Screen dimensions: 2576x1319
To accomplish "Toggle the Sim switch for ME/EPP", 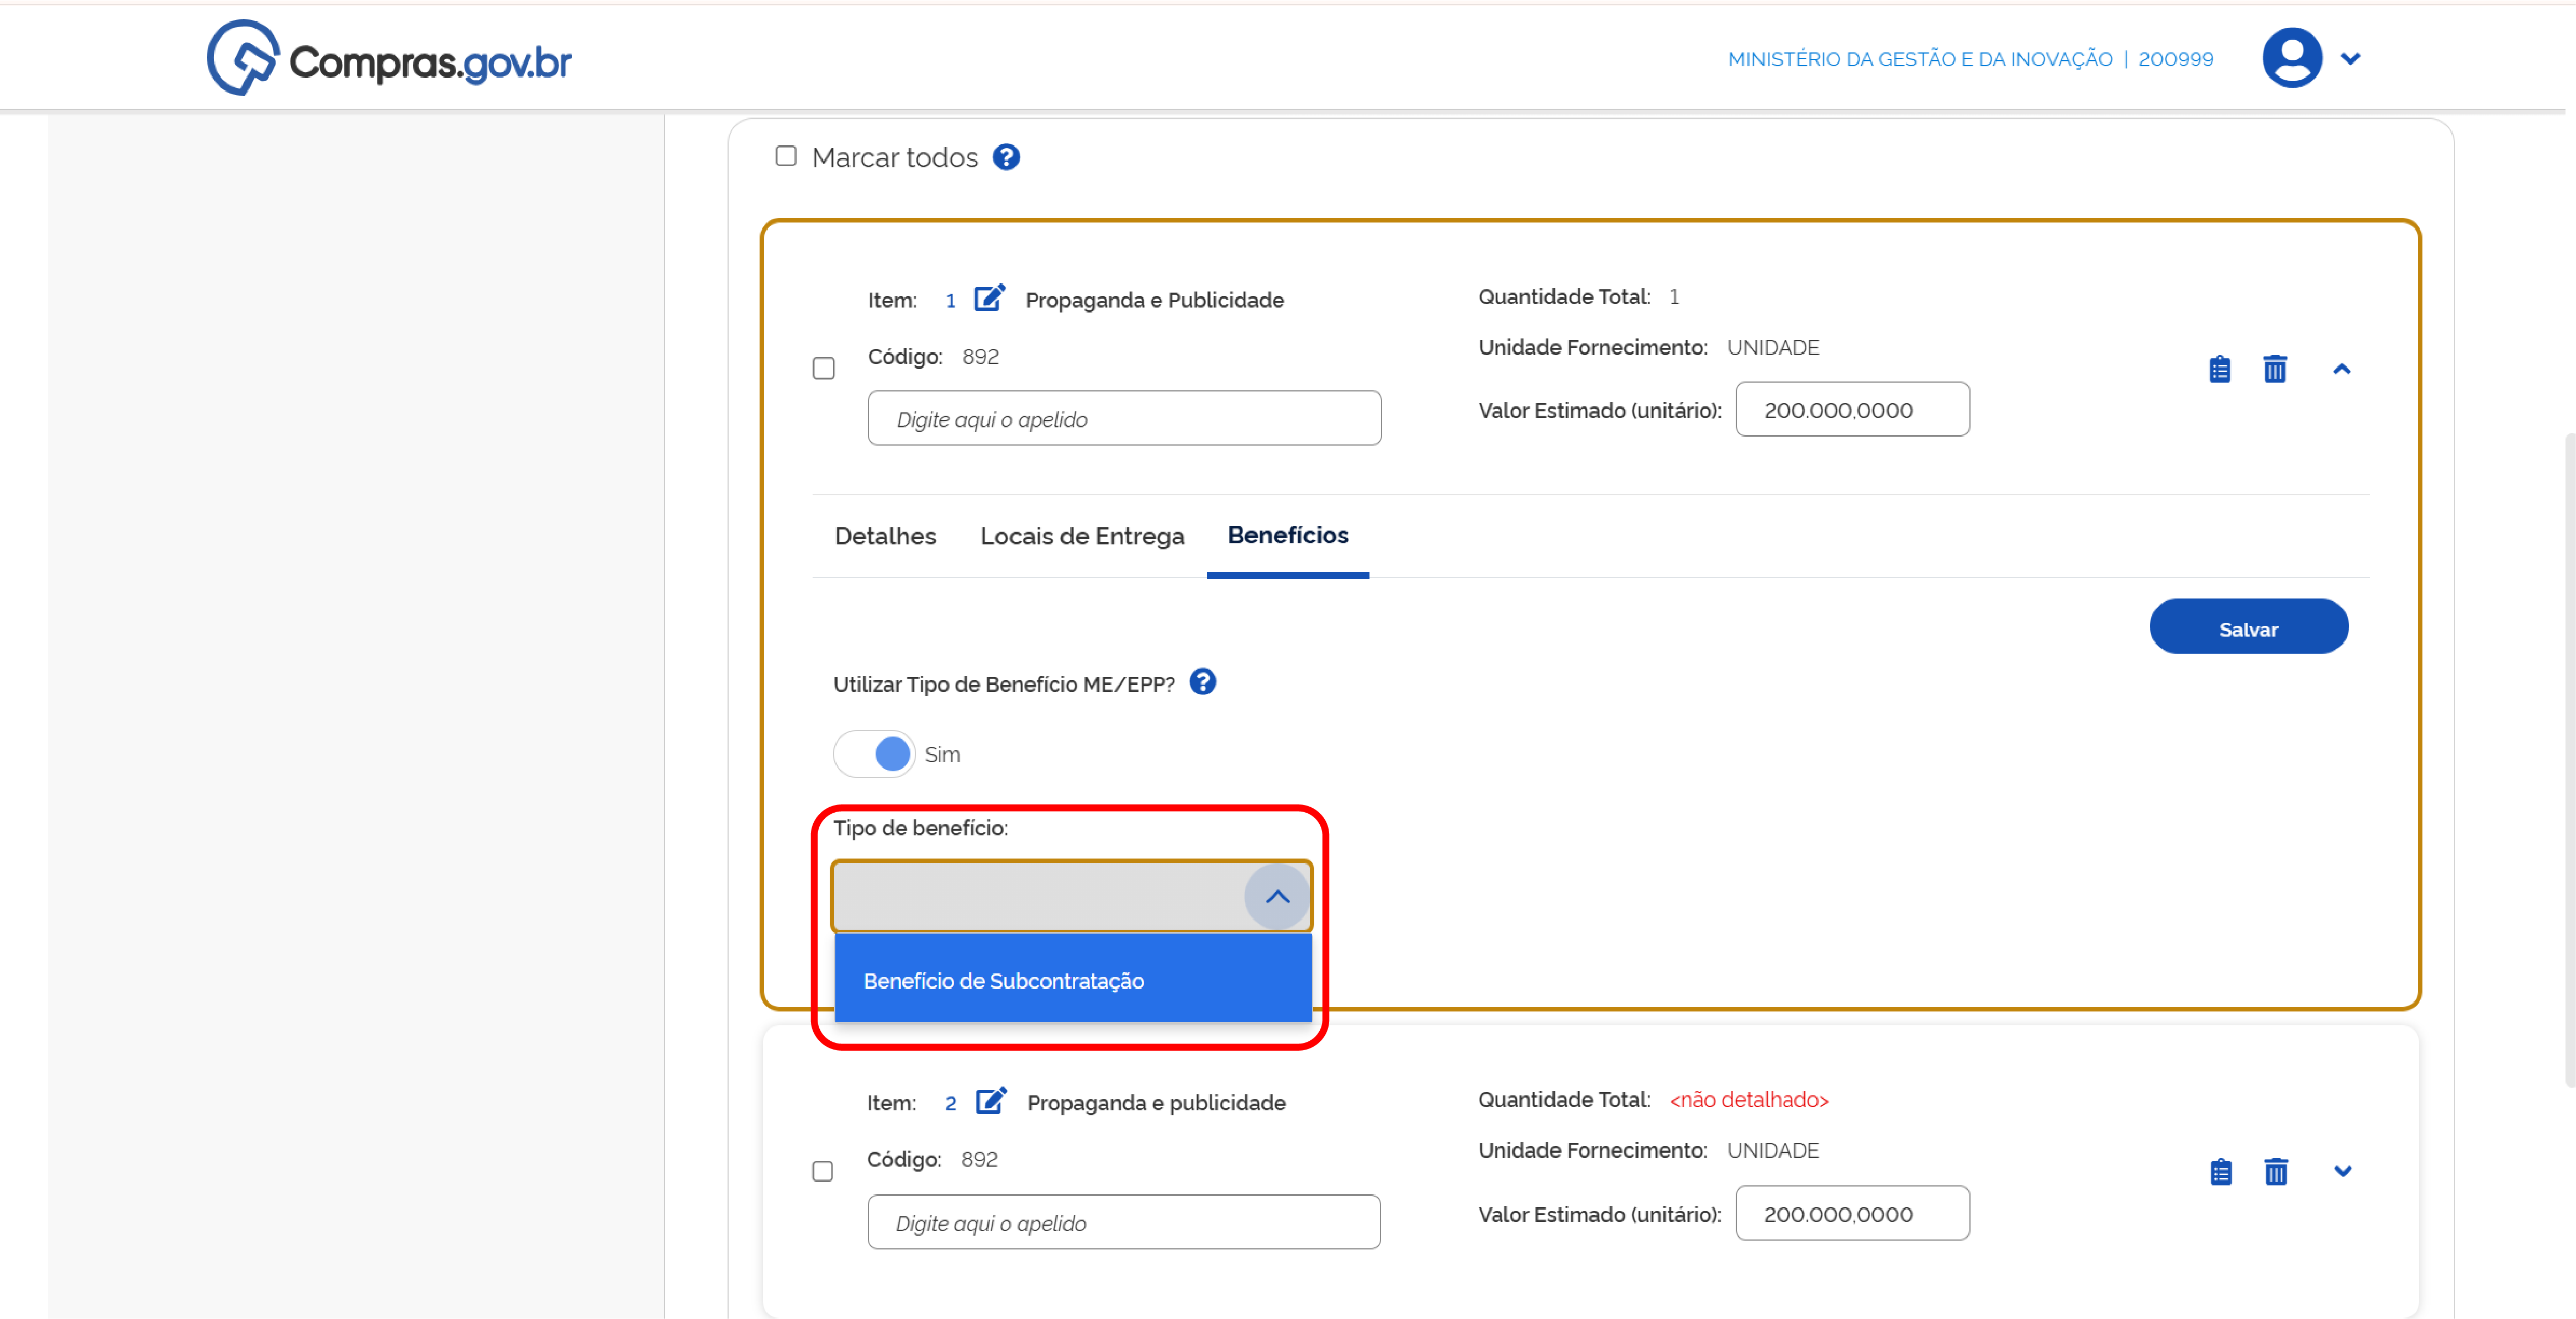I will point(874,754).
